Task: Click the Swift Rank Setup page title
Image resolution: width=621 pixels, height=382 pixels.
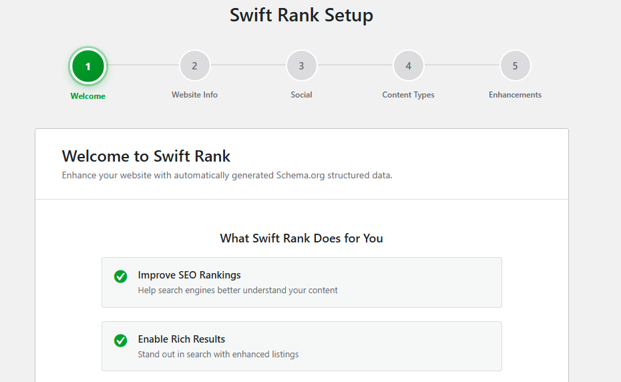Action: [x=301, y=15]
